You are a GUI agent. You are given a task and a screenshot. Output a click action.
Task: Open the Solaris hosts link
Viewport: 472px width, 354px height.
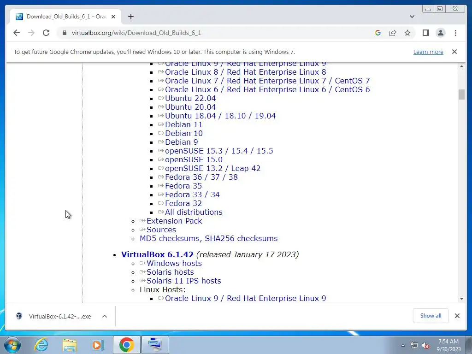pos(170,272)
